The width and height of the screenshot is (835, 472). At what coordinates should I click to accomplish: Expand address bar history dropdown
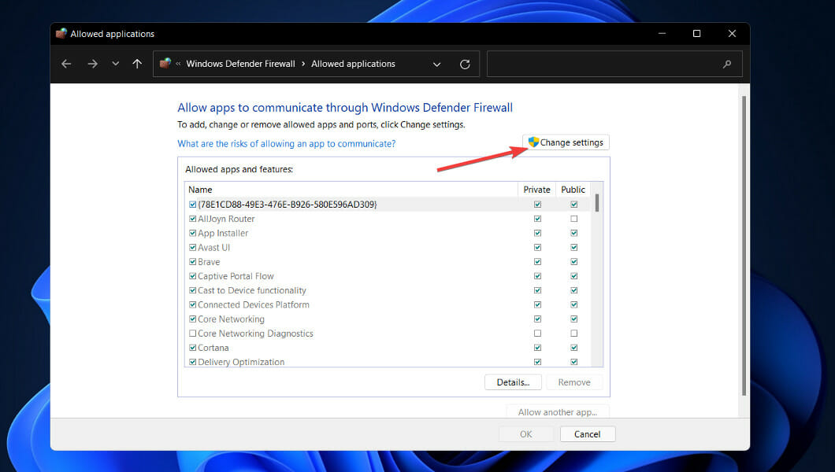pyautogui.click(x=436, y=65)
